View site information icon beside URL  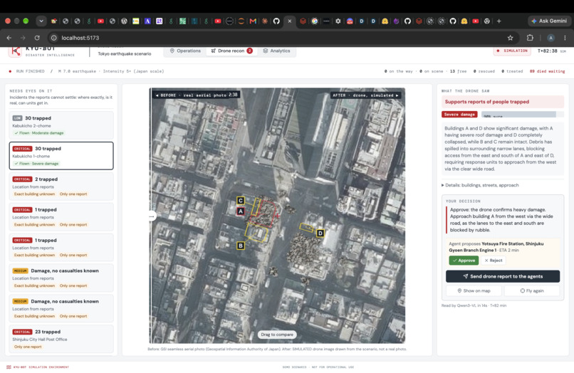tap(54, 38)
